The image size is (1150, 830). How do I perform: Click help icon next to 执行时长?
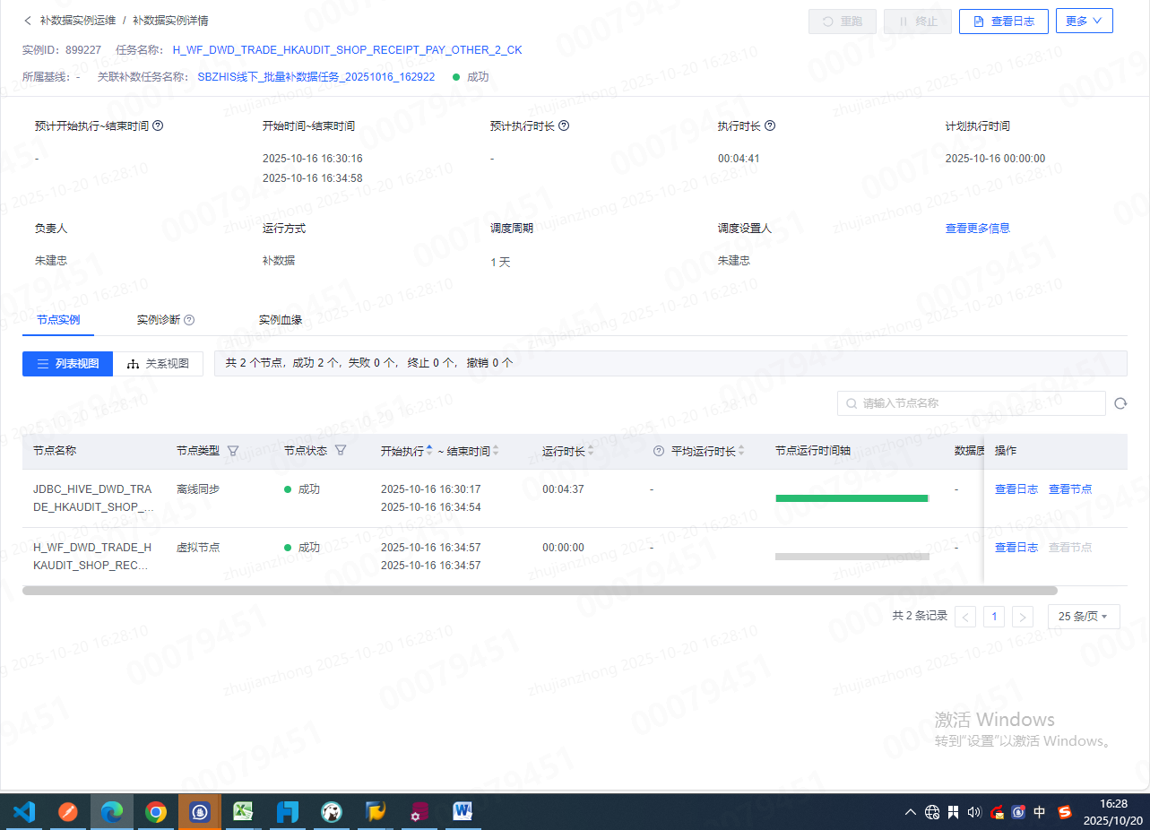[770, 126]
